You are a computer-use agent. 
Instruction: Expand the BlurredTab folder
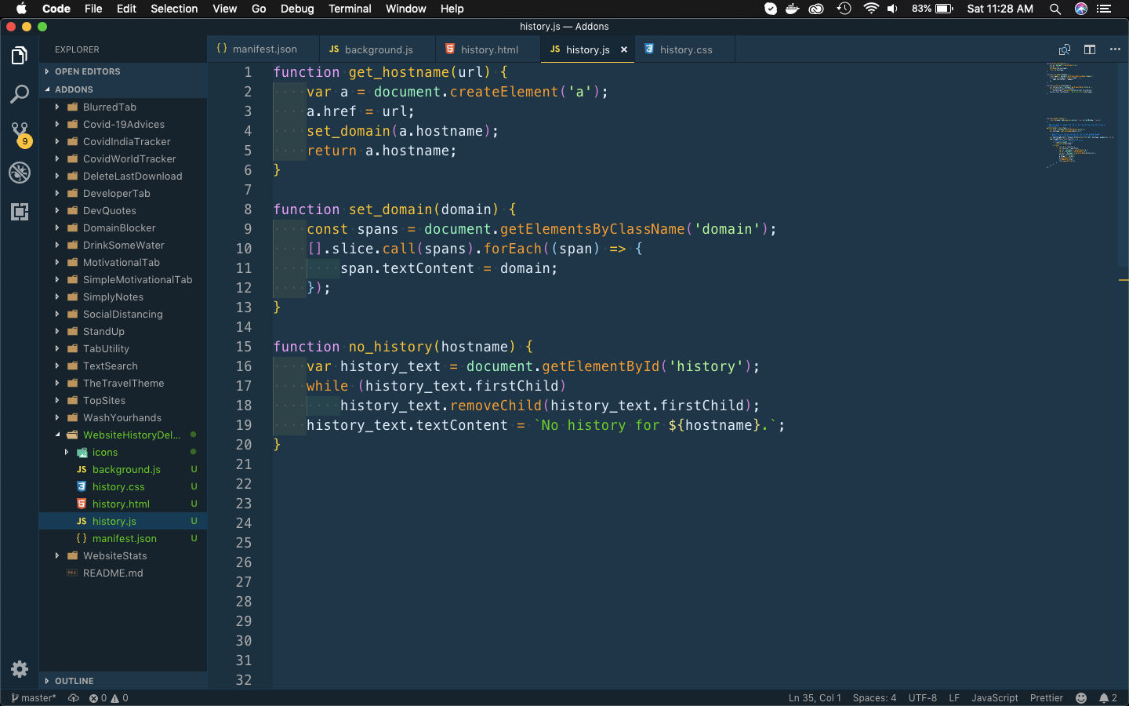(x=123, y=107)
